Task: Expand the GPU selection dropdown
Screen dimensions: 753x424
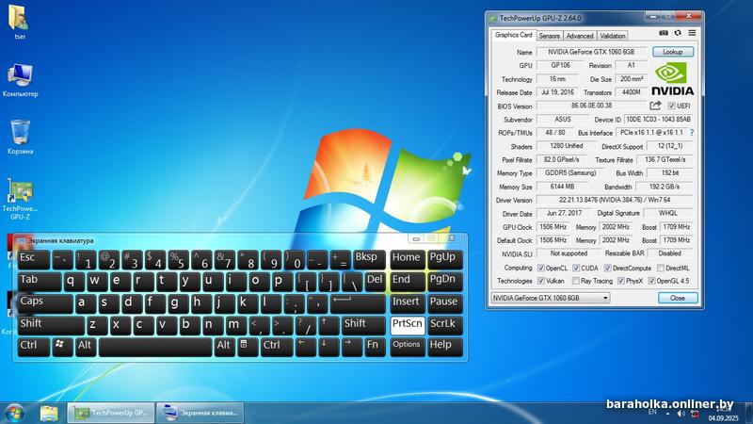Action: 606,298
